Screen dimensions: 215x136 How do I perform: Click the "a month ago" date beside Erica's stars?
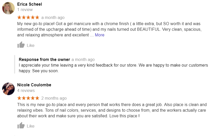[53, 17]
